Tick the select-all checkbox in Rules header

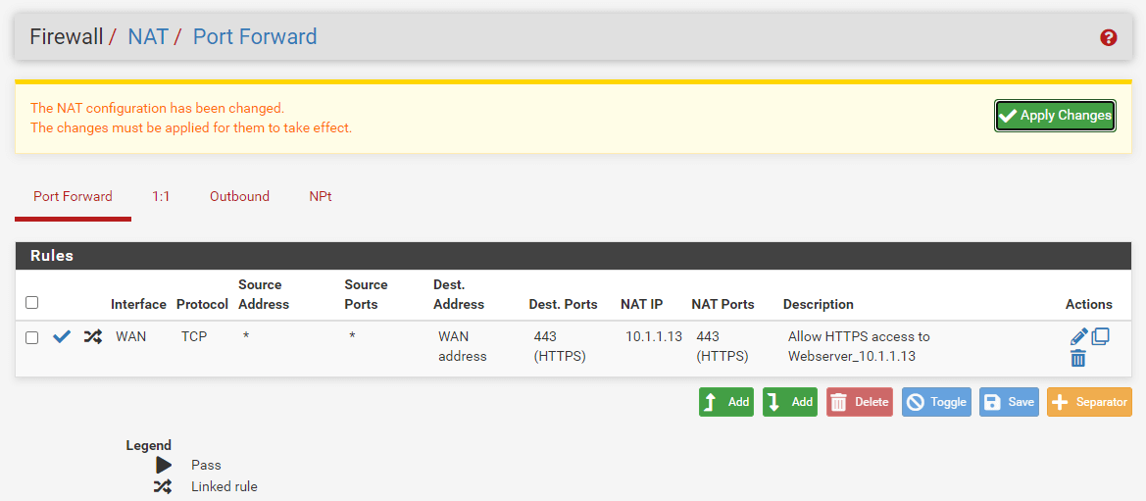point(32,303)
